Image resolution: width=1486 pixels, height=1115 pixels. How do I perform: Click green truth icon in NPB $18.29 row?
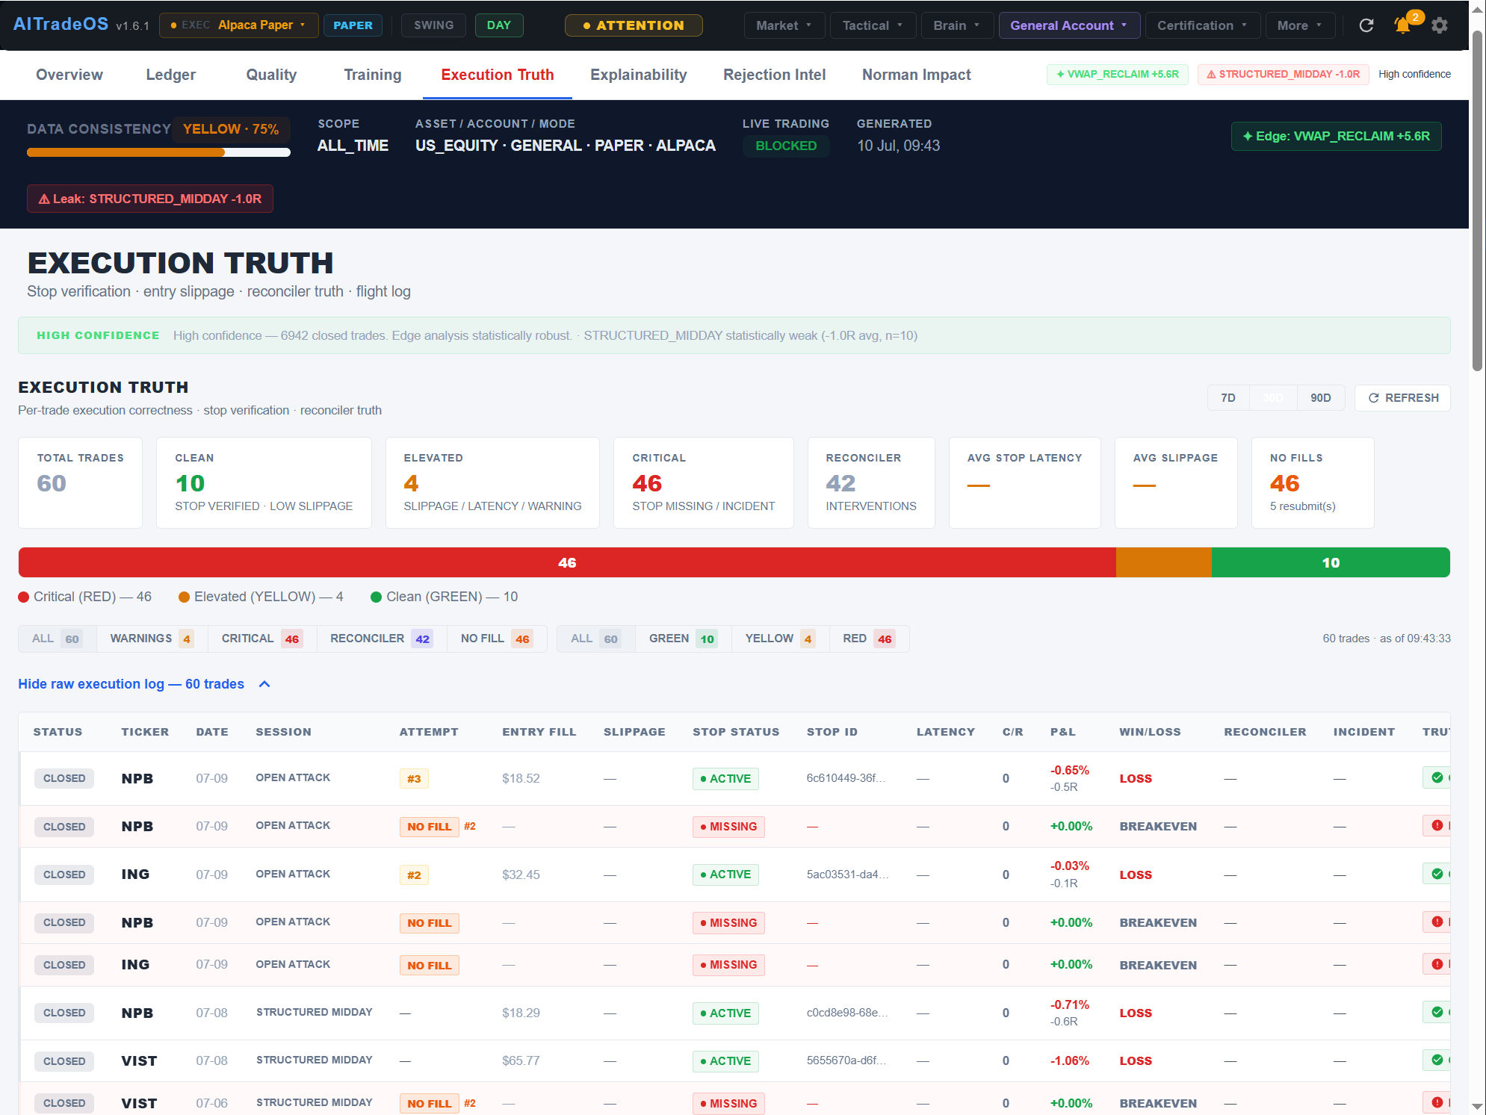point(1437,1012)
